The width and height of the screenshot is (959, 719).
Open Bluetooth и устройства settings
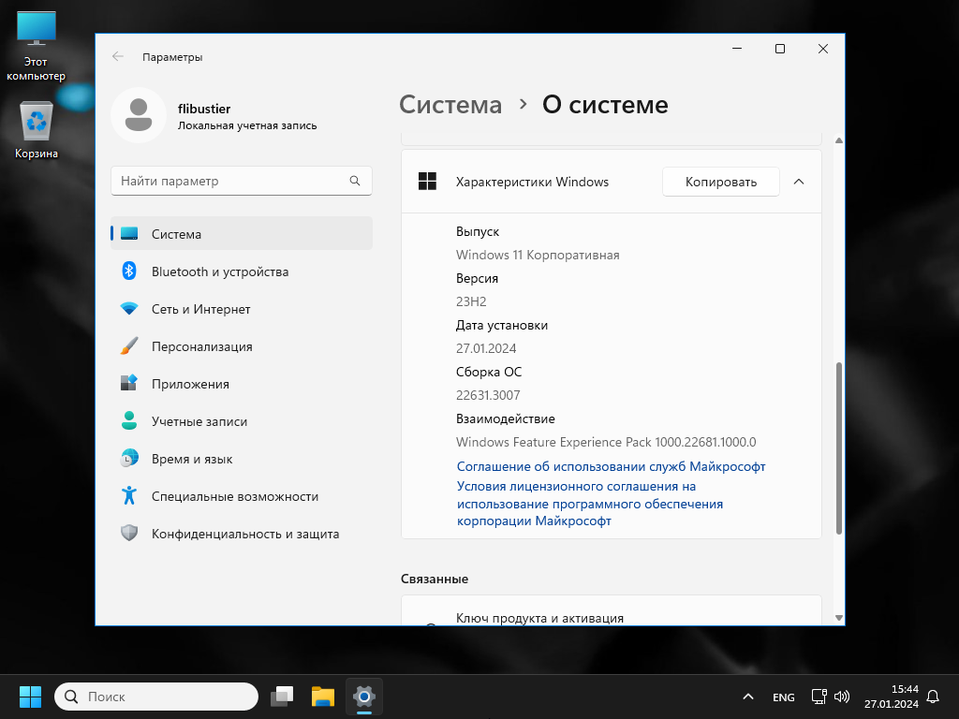[x=242, y=271]
